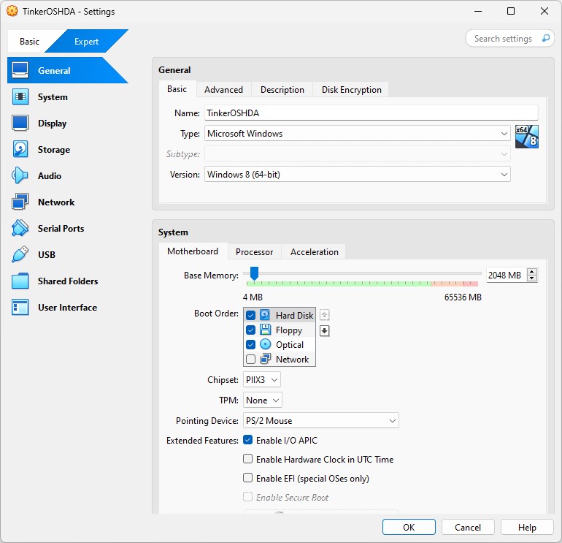Open the Disk Encryption tab

coord(351,89)
